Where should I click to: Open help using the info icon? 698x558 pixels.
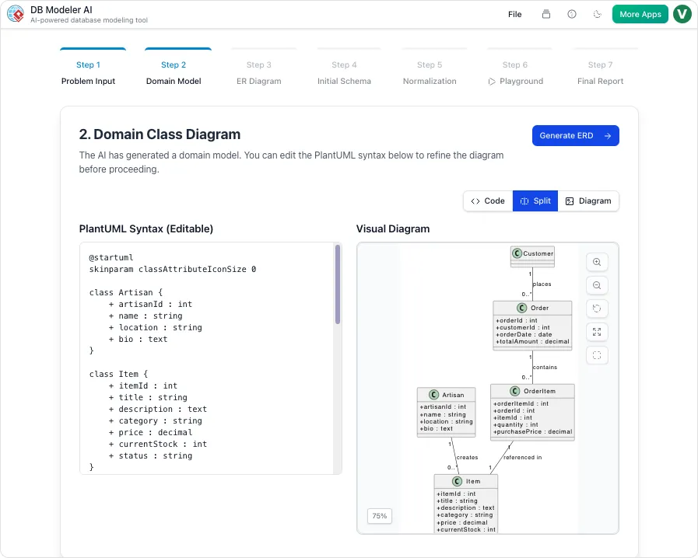[571, 14]
